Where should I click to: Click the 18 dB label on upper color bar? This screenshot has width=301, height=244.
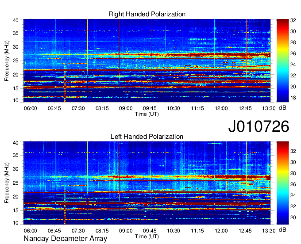tap(293, 98)
